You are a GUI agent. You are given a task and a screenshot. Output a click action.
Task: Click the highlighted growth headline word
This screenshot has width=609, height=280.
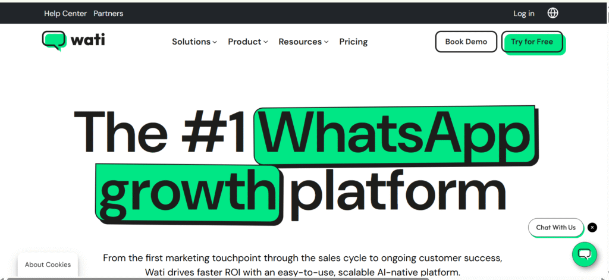pos(187,193)
